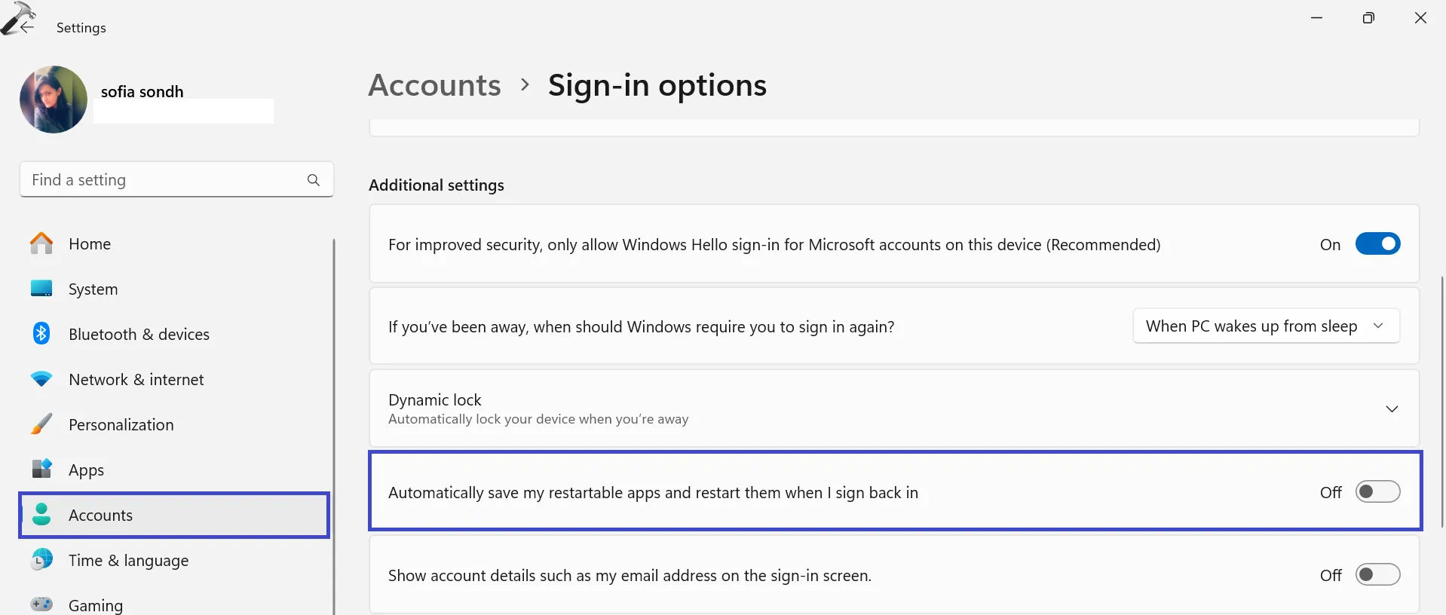The image size is (1446, 615).
Task: Click the search magnifier icon
Action: pos(313,179)
